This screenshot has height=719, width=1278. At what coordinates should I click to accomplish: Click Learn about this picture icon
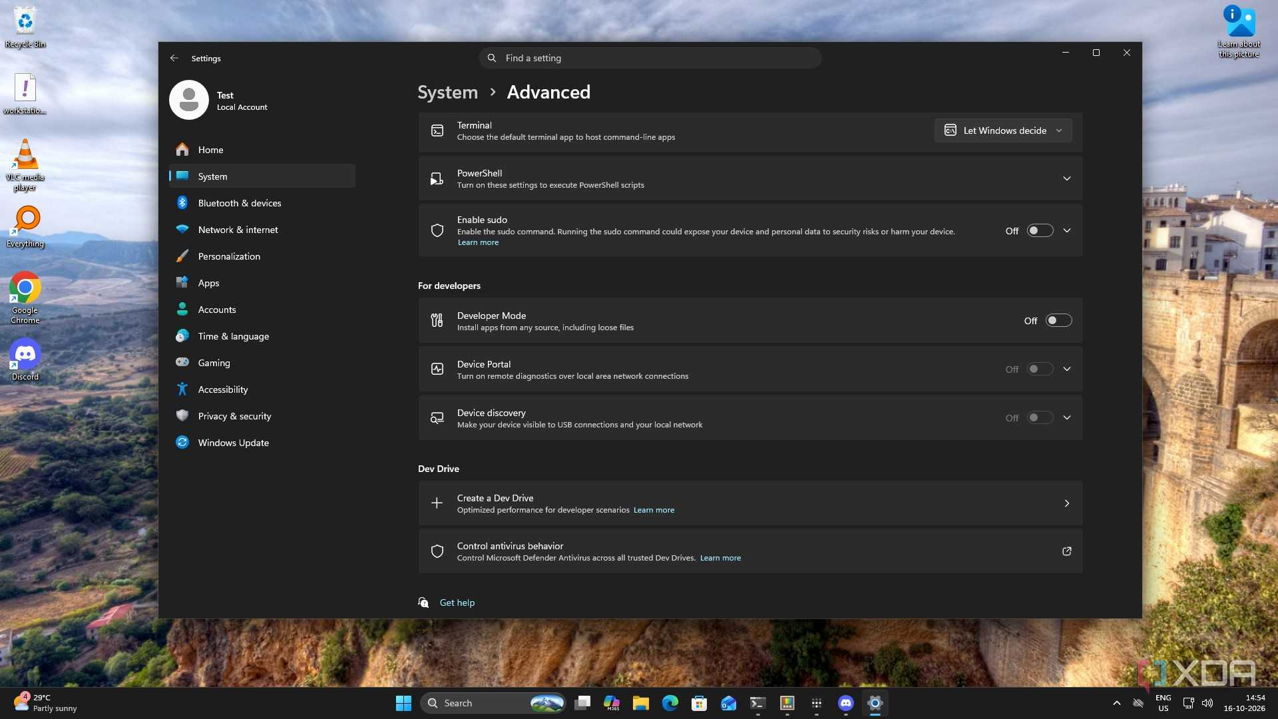[1239, 31]
